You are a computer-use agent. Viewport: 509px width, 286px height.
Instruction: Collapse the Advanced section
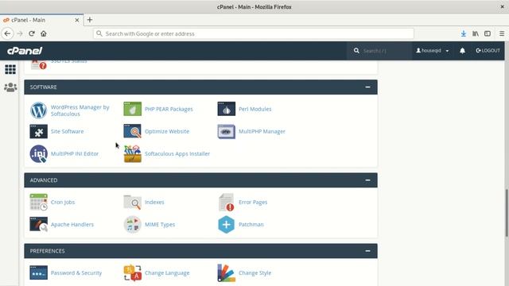(367, 180)
